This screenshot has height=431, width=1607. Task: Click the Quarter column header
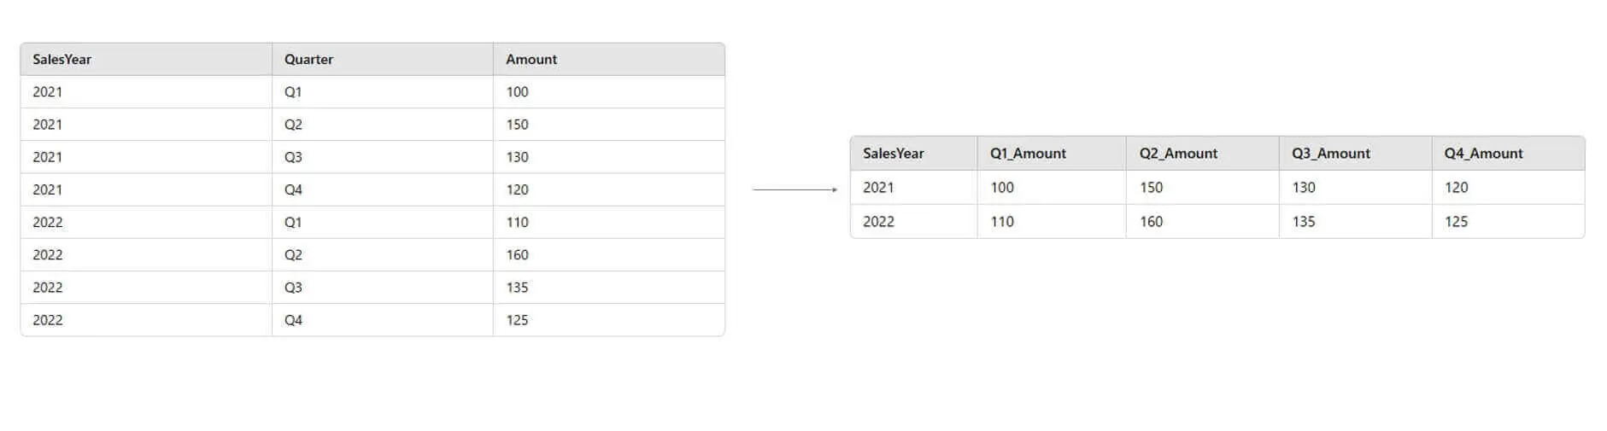click(x=308, y=60)
